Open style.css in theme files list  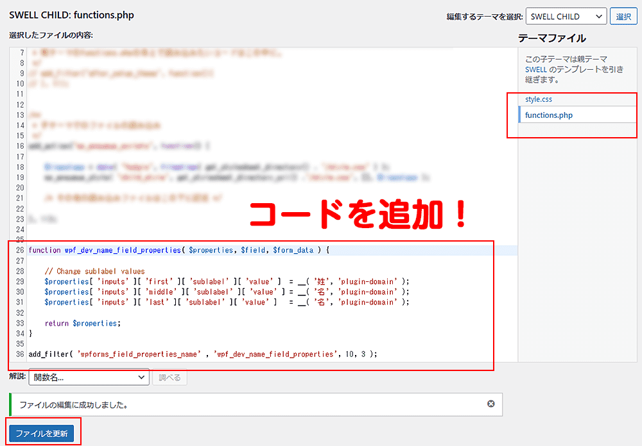click(x=539, y=99)
